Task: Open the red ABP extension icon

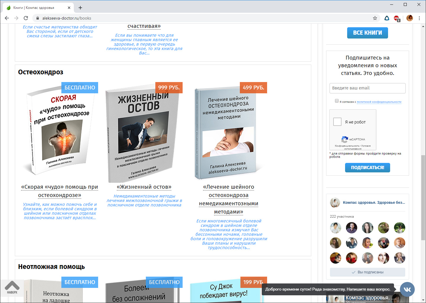Action: point(397,18)
